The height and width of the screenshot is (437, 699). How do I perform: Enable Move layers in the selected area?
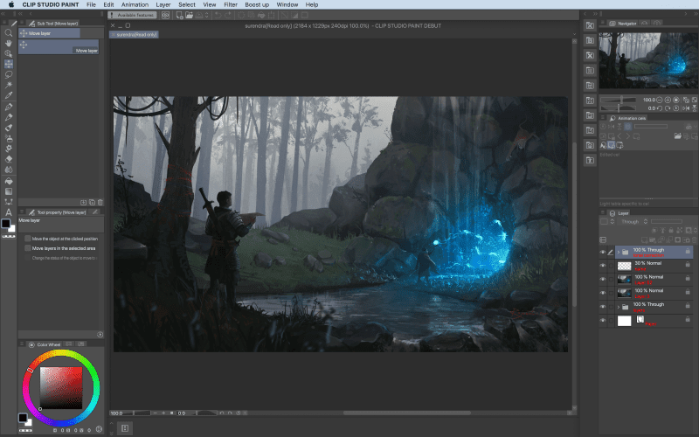pos(28,248)
